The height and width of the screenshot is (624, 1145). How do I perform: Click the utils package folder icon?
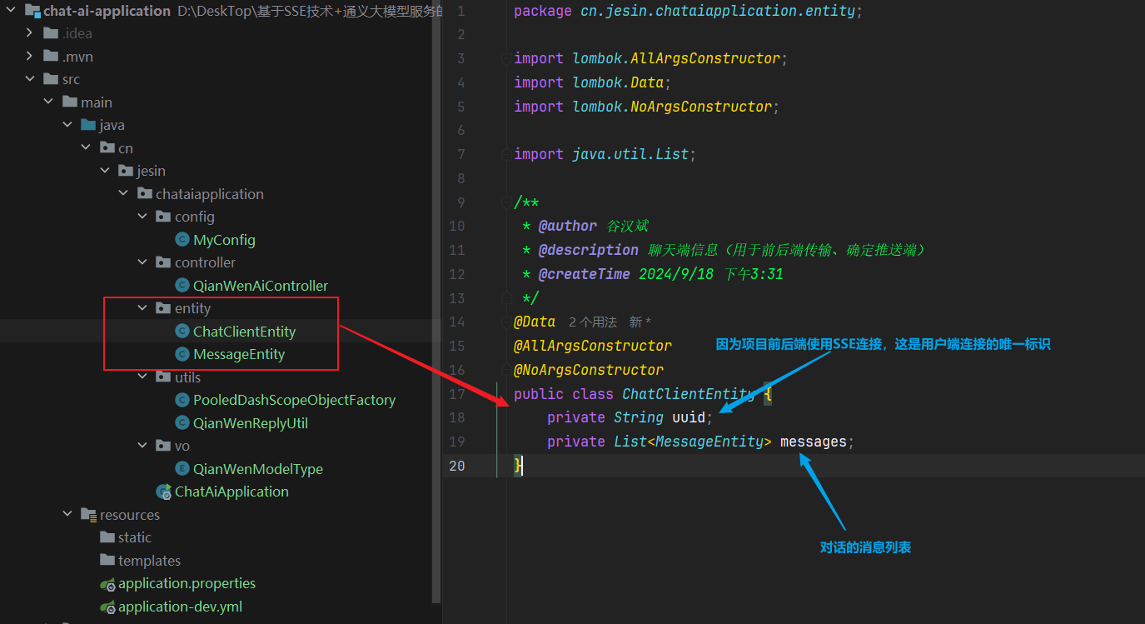[163, 377]
